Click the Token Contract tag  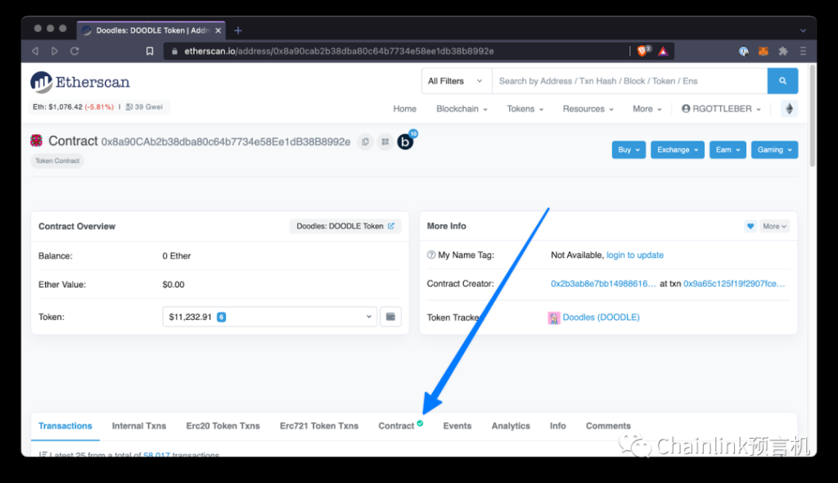(x=57, y=160)
